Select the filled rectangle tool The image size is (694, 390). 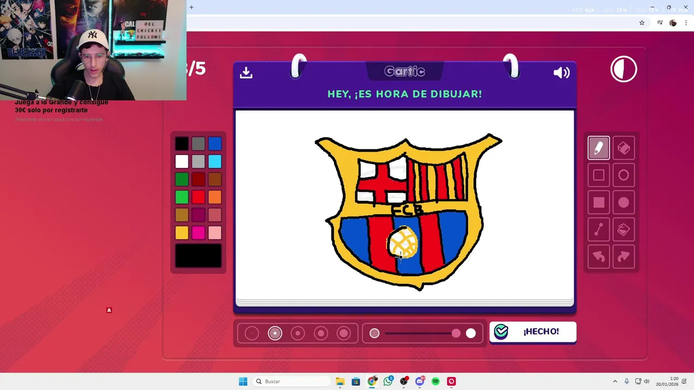[x=599, y=203]
